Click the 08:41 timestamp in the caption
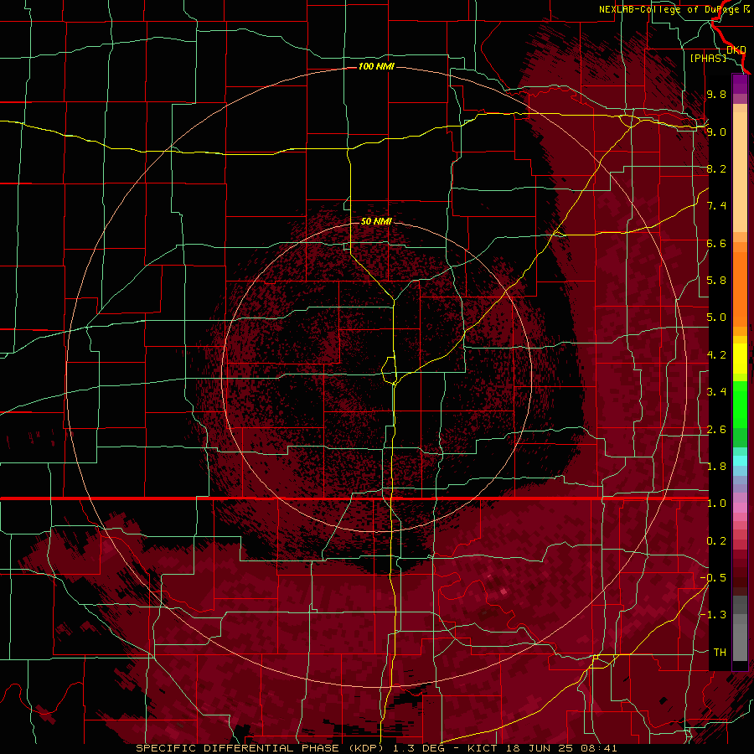The height and width of the screenshot is (754, 754). click(x=599, y=748)
